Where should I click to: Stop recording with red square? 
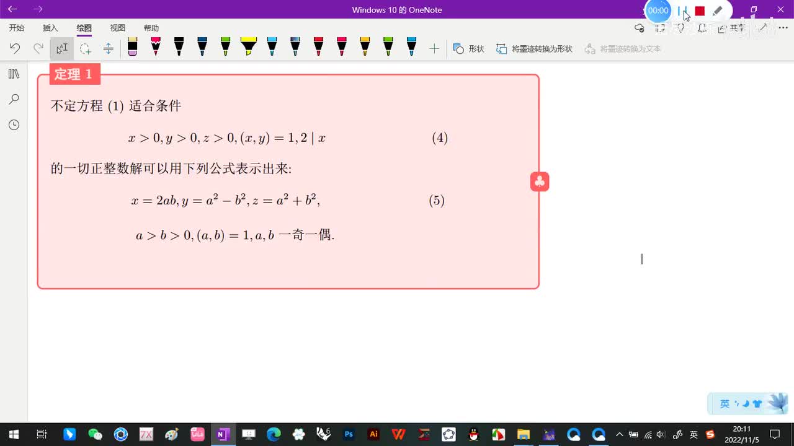click(x=700, y=11)
